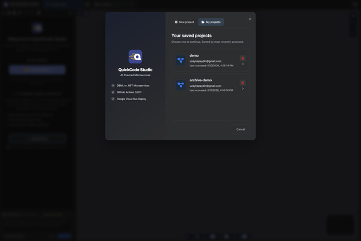361x241 pixels.
Task: Close the projects dialog with the X
Action: (250, 19)
